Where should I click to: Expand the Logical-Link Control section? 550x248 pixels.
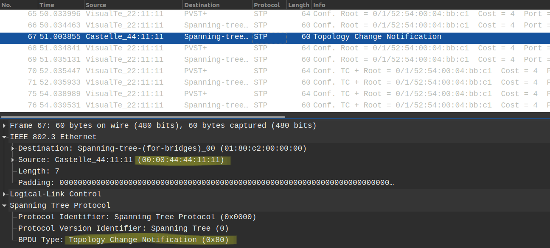[5, 194]
